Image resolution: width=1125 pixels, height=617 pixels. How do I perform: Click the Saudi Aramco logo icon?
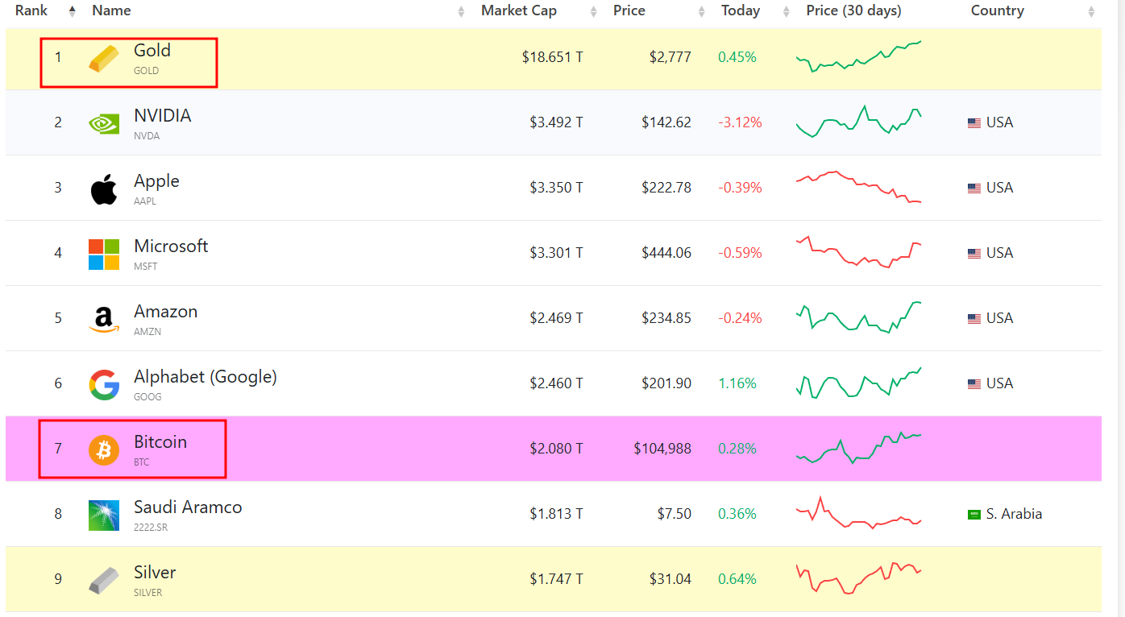104,515
